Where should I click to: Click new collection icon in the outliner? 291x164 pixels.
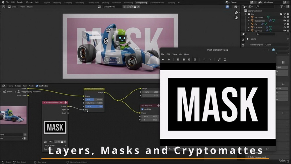288,7
